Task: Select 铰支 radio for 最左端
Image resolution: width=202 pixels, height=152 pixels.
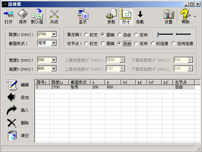Action: [x=86, y=34]
